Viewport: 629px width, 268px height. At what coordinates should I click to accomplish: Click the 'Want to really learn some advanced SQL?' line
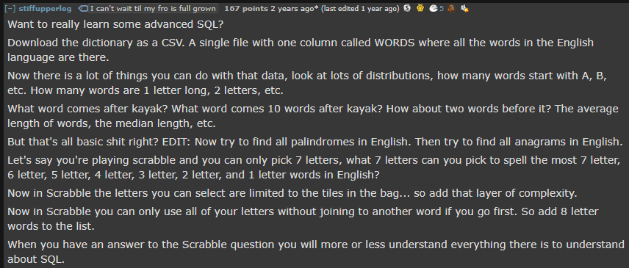(115, 25)
